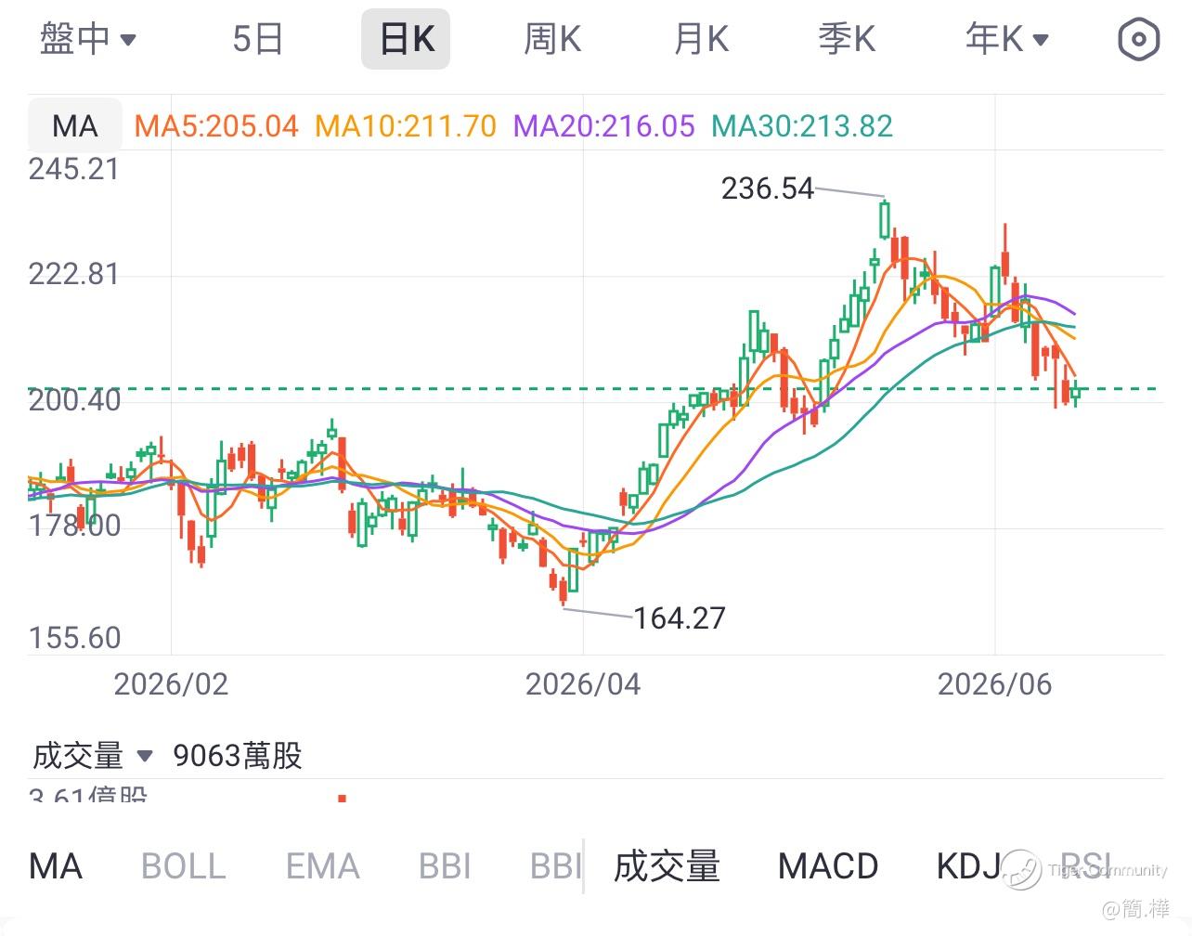Open chart settings hexagon icon

click(1138, 39)
